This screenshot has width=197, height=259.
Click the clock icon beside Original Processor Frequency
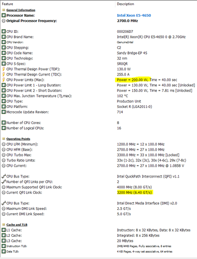(4, 21)
